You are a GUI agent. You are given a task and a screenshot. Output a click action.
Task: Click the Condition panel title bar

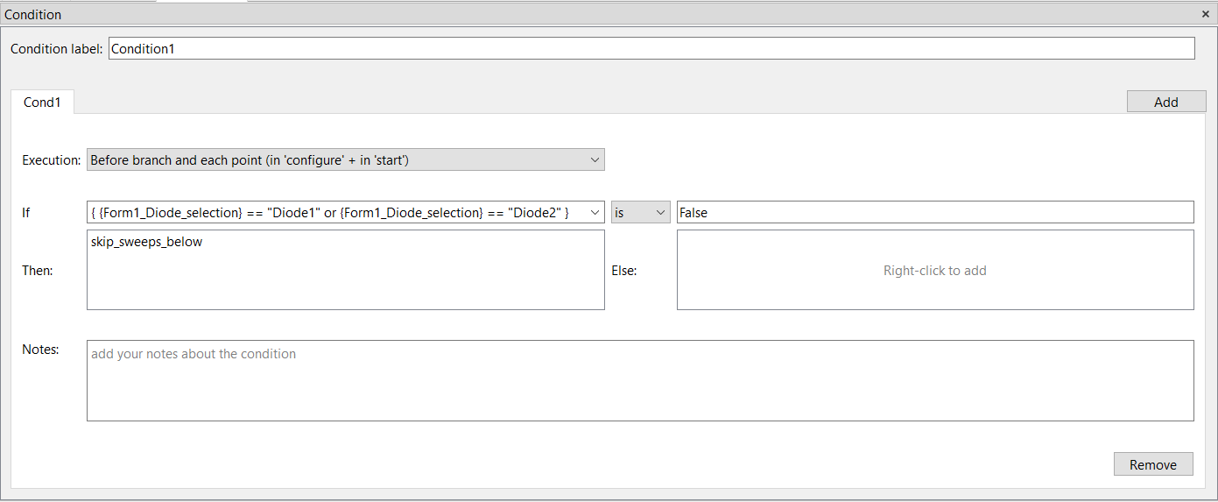[525, 15]
